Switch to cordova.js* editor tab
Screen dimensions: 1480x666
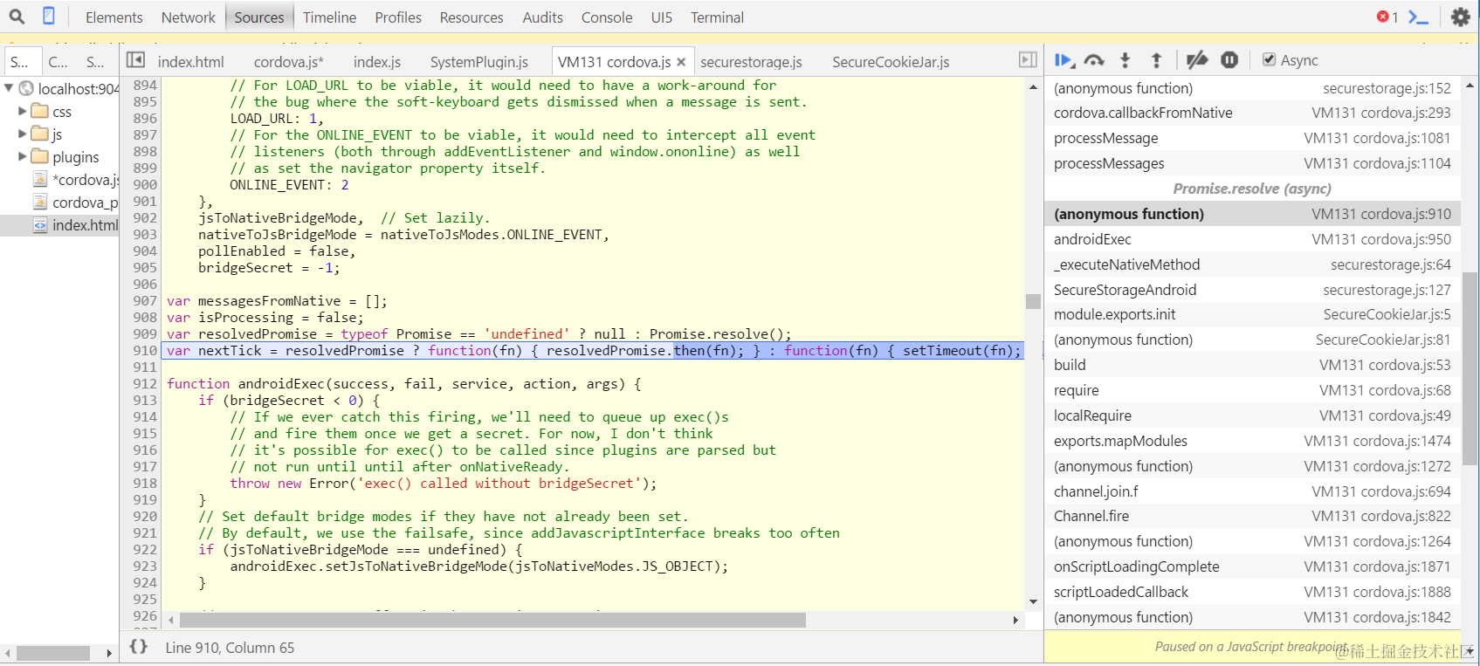[288, 62]
